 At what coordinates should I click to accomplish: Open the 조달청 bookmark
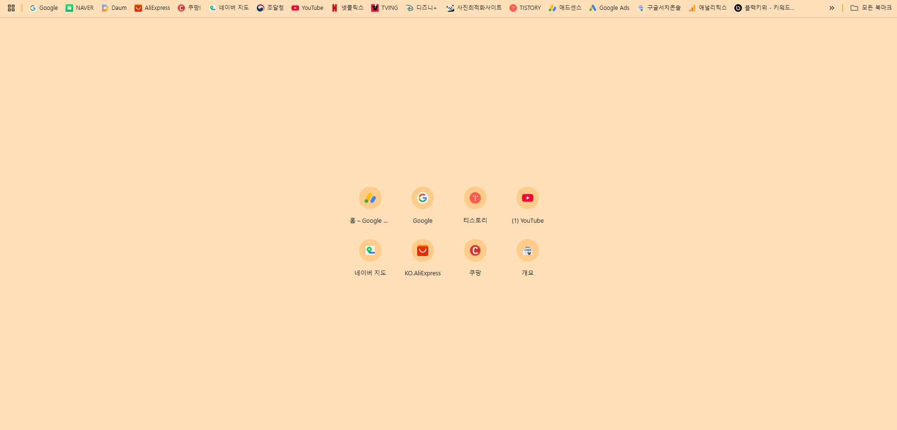coord(270,8)
